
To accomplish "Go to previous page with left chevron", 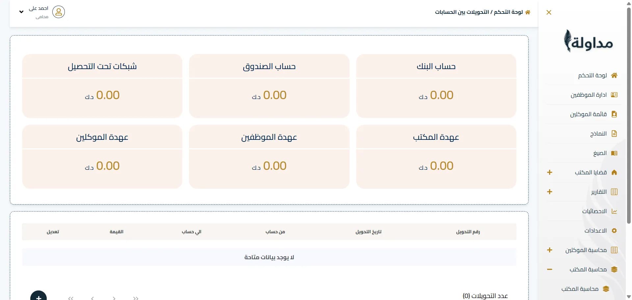I will tap(92, 298).
